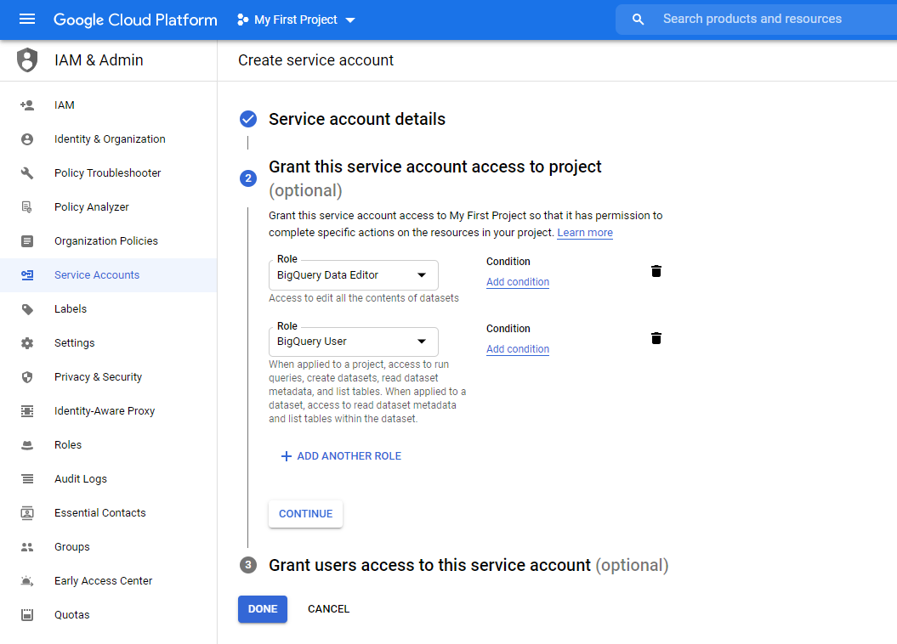Open Identity & Organization in sidebar
Screen dimensions: 897x644
108,138
